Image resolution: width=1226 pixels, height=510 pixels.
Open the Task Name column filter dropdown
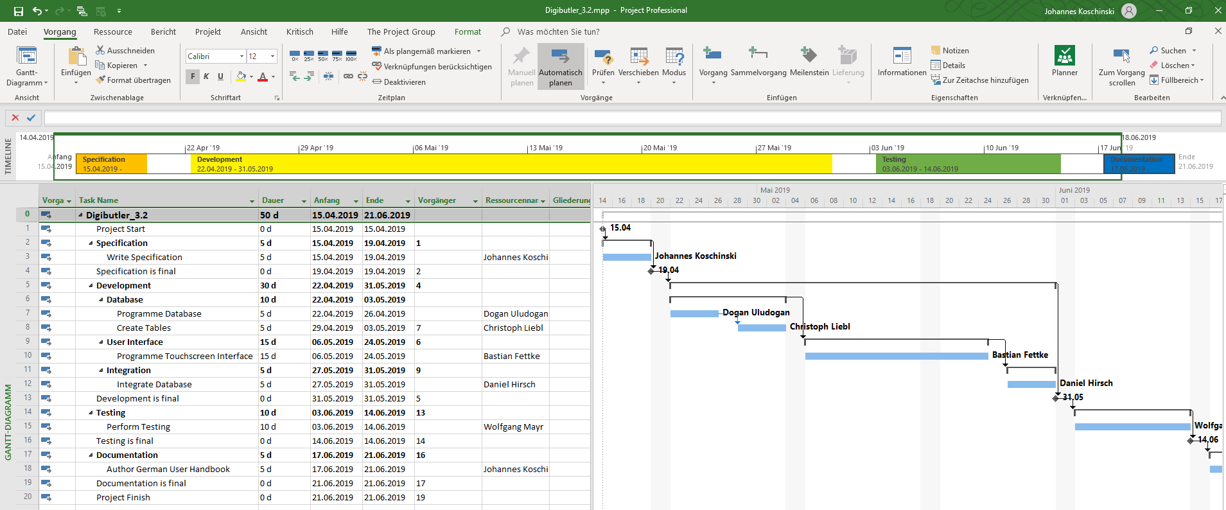click(252, 201)
